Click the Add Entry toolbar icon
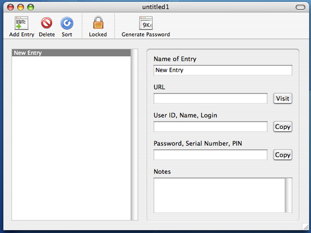Image resolution: width=311 pixels, height=233 pixels. coord(21,23)
